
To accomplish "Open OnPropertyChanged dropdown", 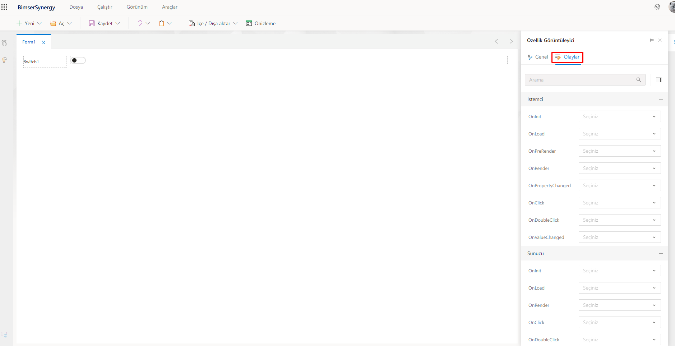I will (620, 185).
